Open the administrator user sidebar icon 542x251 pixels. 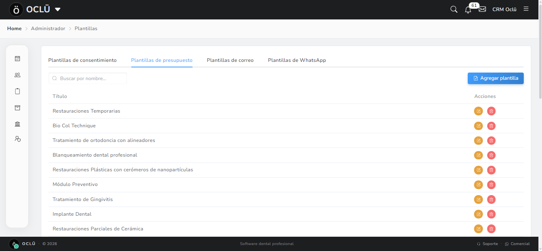pyautogui.click(x=17, y=139)
